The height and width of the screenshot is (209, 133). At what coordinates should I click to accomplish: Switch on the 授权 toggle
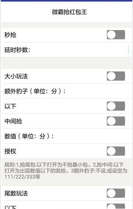pyautogui.click(x=116, y=151)
